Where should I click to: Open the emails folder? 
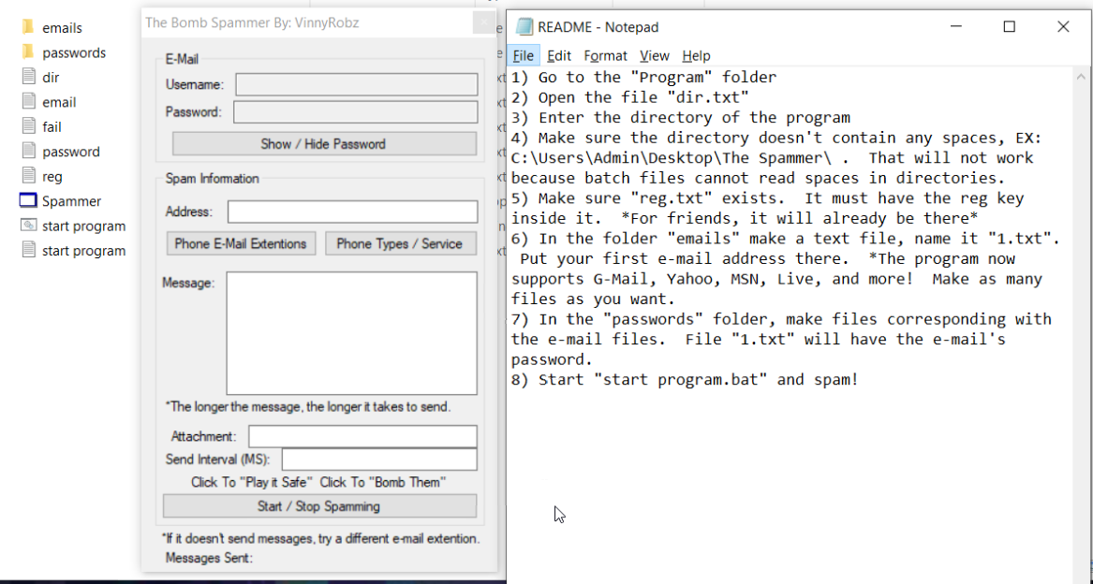(62, 28)
